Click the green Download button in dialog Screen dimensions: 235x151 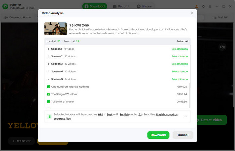tap(158, 135)
